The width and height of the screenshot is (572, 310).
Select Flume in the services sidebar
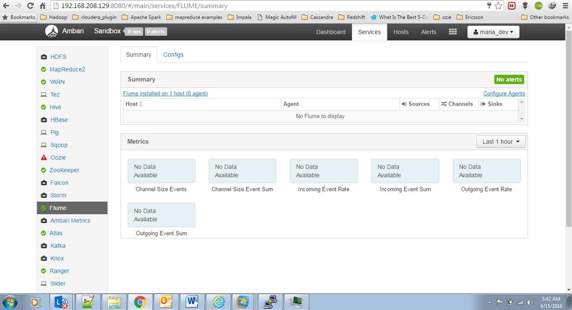pyautogui.click(x=72, y=208)
